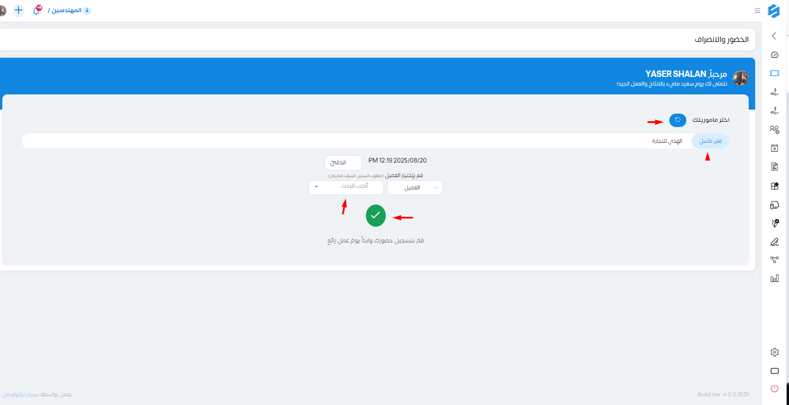Image resolution: width=789 pixels, height=405 pixels.
Task: Open the user avatar at top left
Action: (x=2, y=10)
